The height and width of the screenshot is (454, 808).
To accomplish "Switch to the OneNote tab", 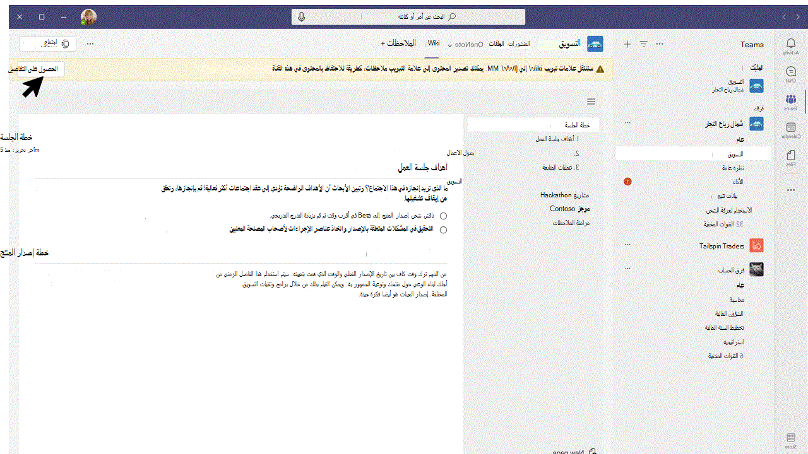I will 470,44.
